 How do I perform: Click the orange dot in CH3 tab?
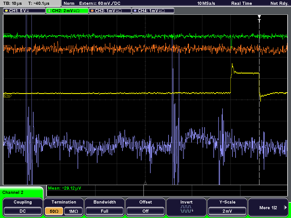(92, 11)
